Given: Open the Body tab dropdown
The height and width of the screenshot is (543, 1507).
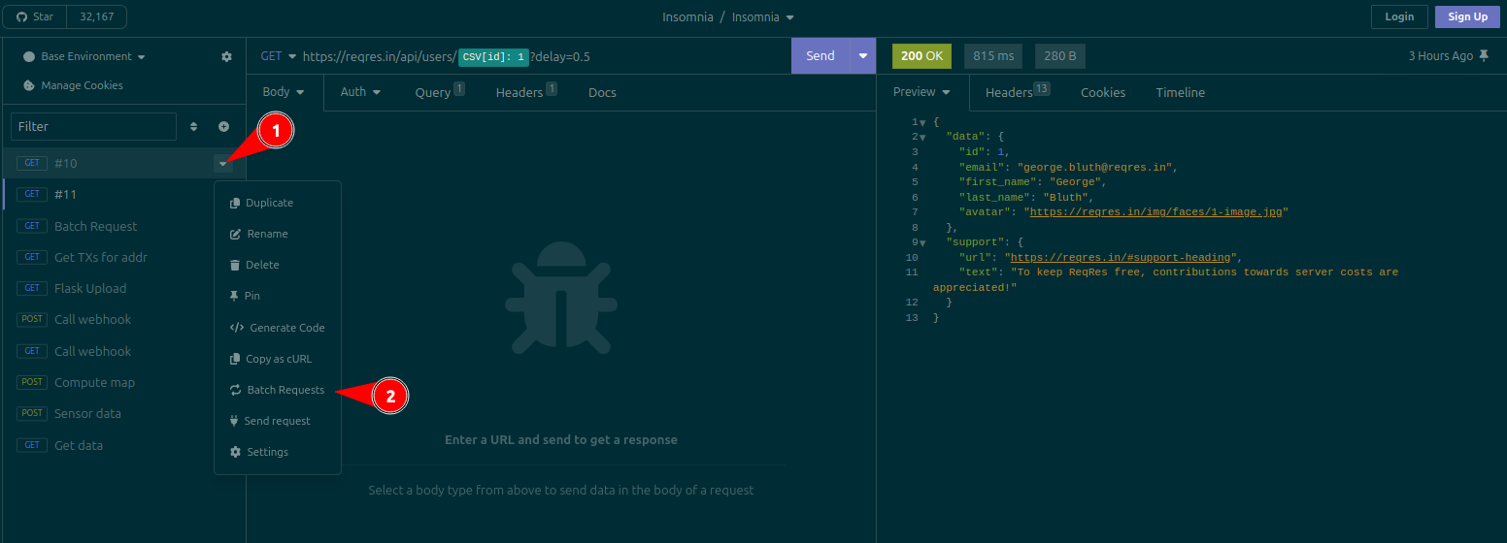Looking at the screenshot, I should [285, 92].
